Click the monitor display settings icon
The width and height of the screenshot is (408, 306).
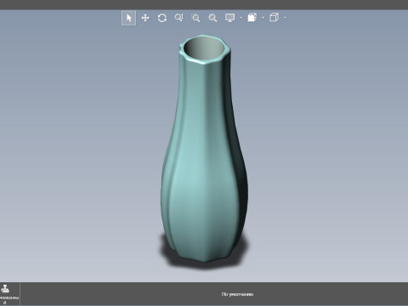tap(229, 18)
